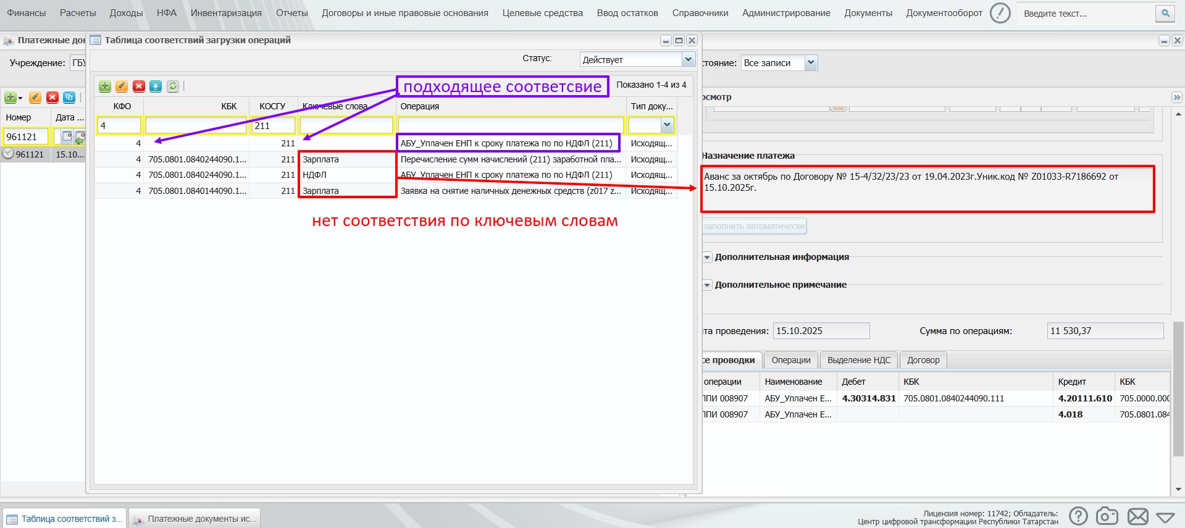Collapse the Дополнительное примечание section
Image resolution: width=1185 pixels, height=528 pixels.
pos(707,285)
